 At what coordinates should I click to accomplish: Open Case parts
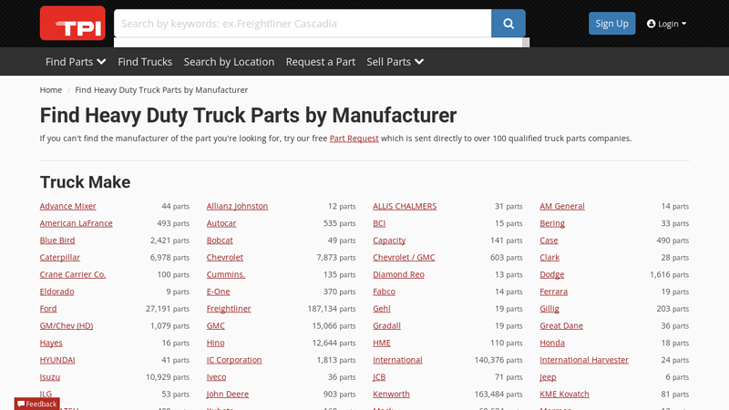click(549, 241)
